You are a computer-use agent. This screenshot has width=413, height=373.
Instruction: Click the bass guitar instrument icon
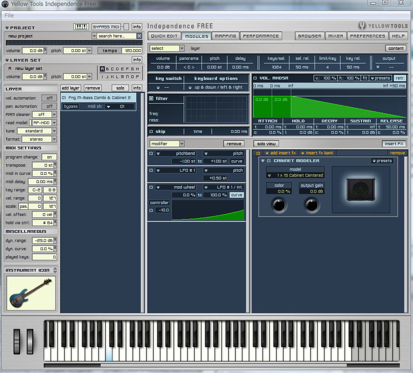click(31, 293)
